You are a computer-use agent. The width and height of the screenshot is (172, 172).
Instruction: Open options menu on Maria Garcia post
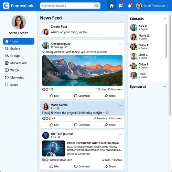121,105
